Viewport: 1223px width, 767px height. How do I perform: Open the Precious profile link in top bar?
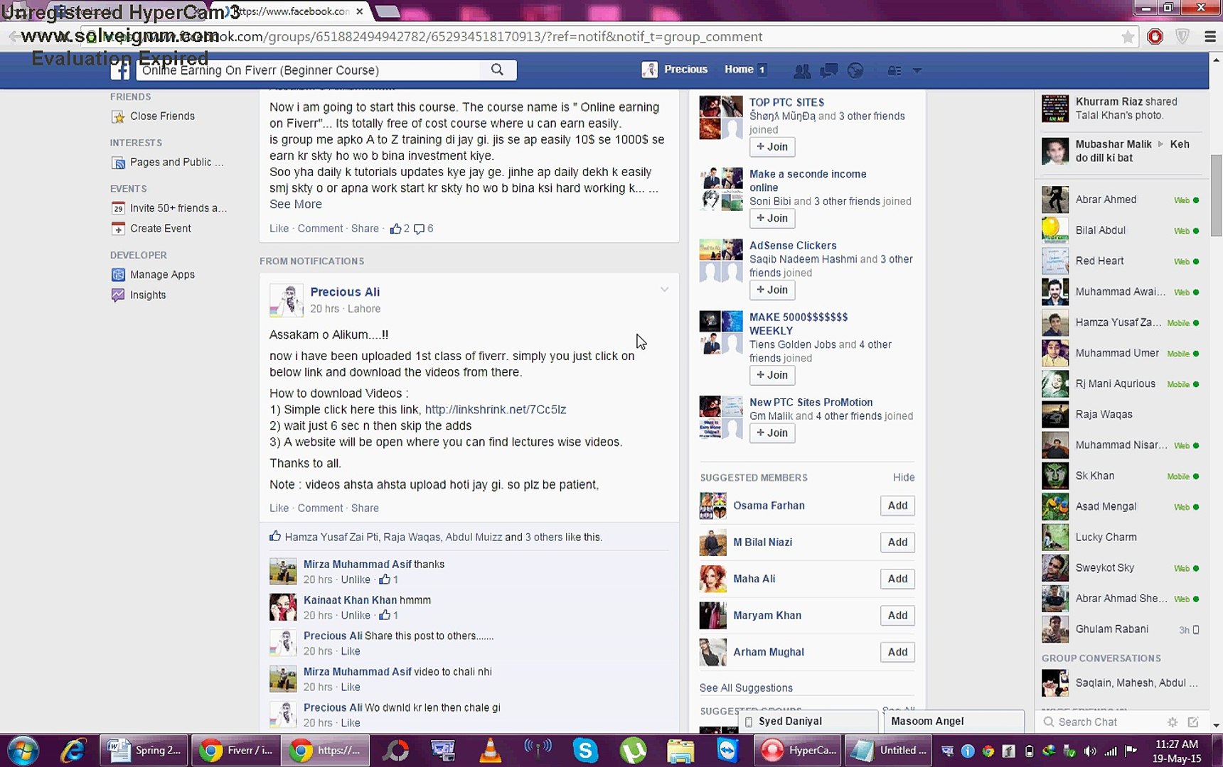click(675, 70)
